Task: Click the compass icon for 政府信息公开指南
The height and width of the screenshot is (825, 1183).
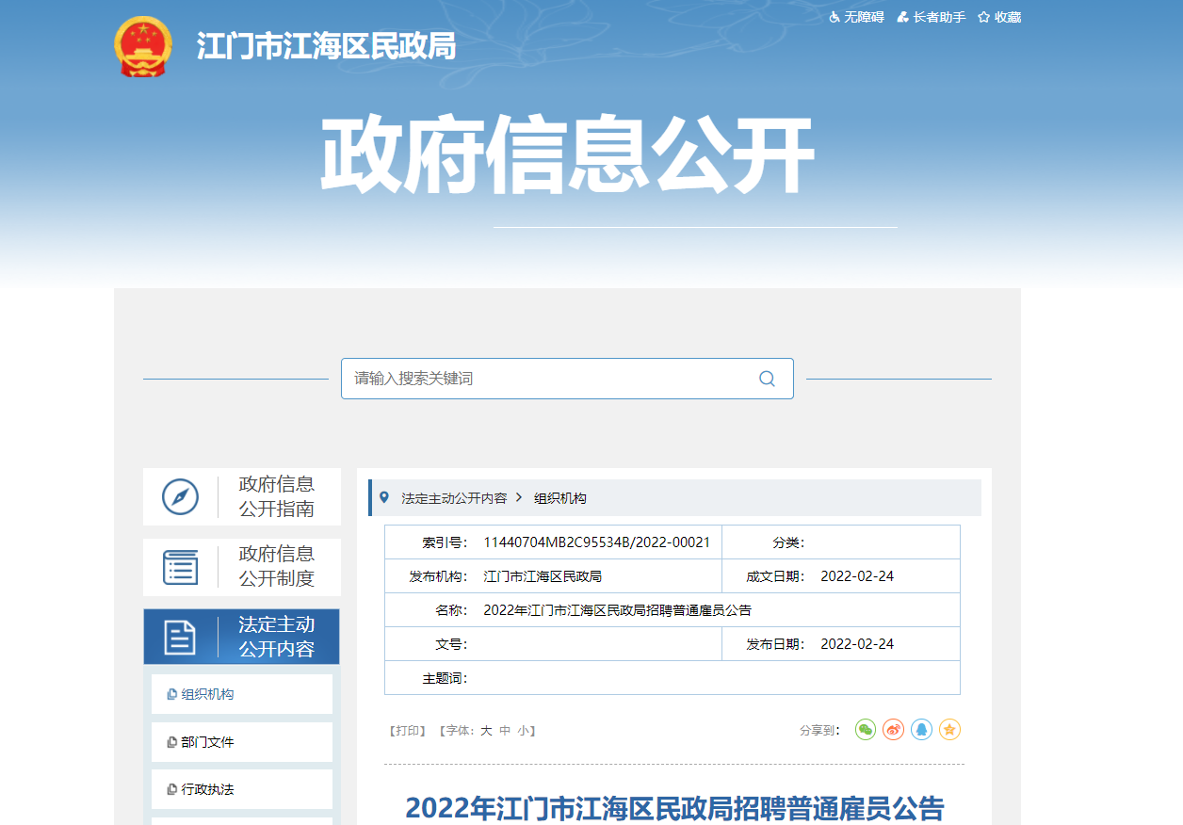Action: pyautogui.click(x=180, y=497)
